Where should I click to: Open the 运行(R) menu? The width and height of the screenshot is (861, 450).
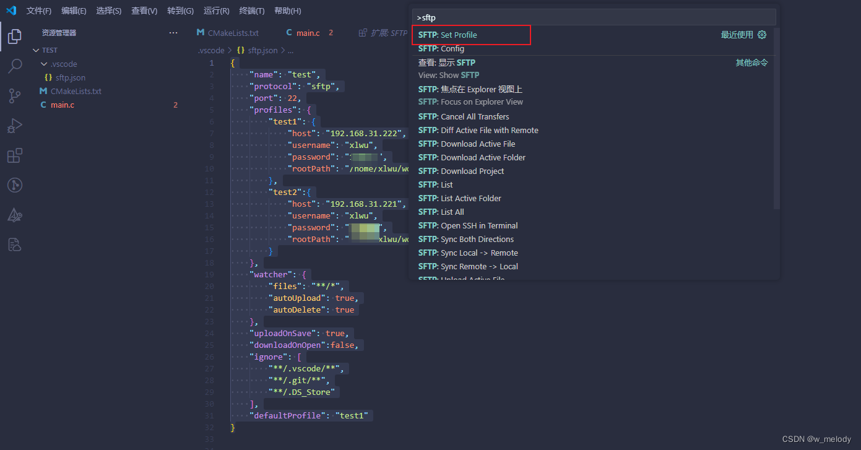click(x=217, y=11)
